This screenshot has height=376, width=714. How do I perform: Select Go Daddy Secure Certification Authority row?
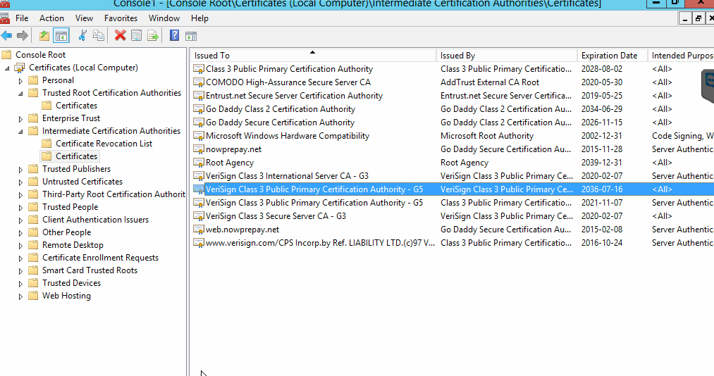tap(280, 123)
